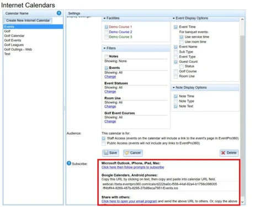Enable the Event Type checkbox
The height and width of the screenshot is (207, 276).
point(176,57)
